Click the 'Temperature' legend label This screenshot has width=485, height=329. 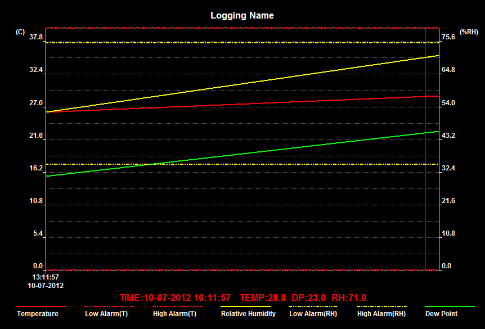coord(38,314)
